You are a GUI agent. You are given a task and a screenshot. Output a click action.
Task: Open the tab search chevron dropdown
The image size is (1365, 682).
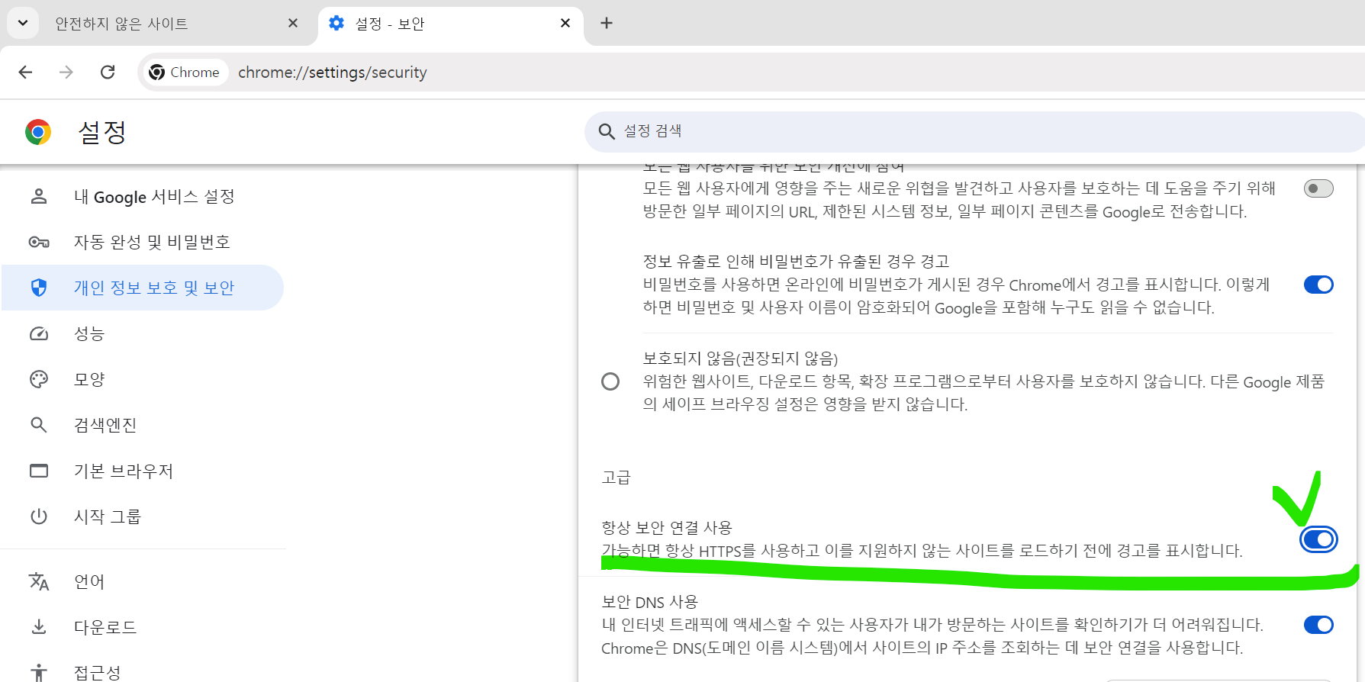coord(23,23)
